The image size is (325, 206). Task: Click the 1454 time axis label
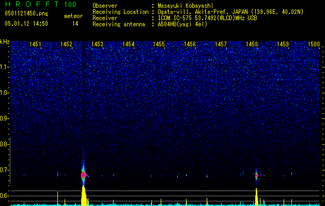128,44
